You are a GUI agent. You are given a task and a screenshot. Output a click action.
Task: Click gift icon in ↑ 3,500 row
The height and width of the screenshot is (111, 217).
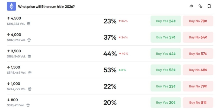(x=29, y=56)
